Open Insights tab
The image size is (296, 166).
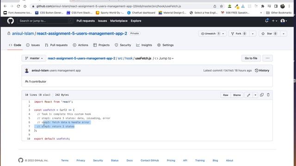[x=144, y=45]
